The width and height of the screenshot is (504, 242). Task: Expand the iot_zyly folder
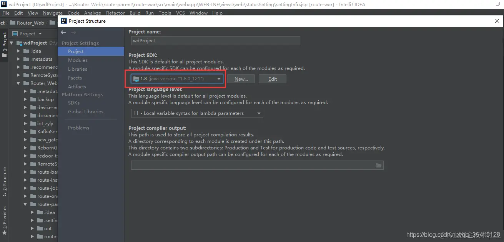pyautogui.click(x=25, y=124)
